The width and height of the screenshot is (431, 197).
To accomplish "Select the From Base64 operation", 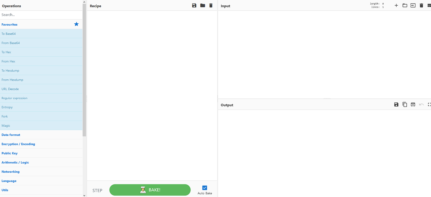I will click(41, 43).
